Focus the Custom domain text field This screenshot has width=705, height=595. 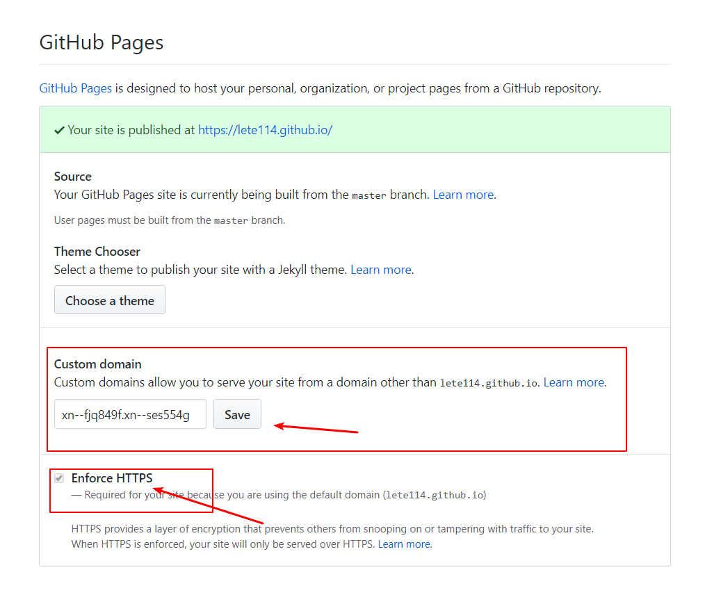[130, 414]
